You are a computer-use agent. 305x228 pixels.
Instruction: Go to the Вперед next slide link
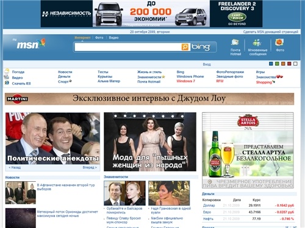[x=90, y=168]
